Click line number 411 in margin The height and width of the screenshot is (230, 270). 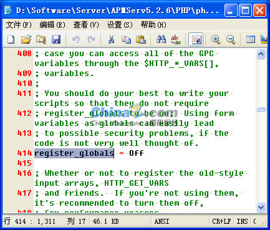24,93
